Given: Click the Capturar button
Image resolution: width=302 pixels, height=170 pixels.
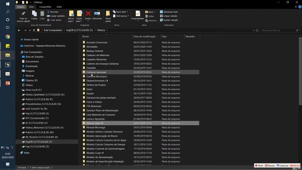Looking at the screenshot, I should pos(283,166).
